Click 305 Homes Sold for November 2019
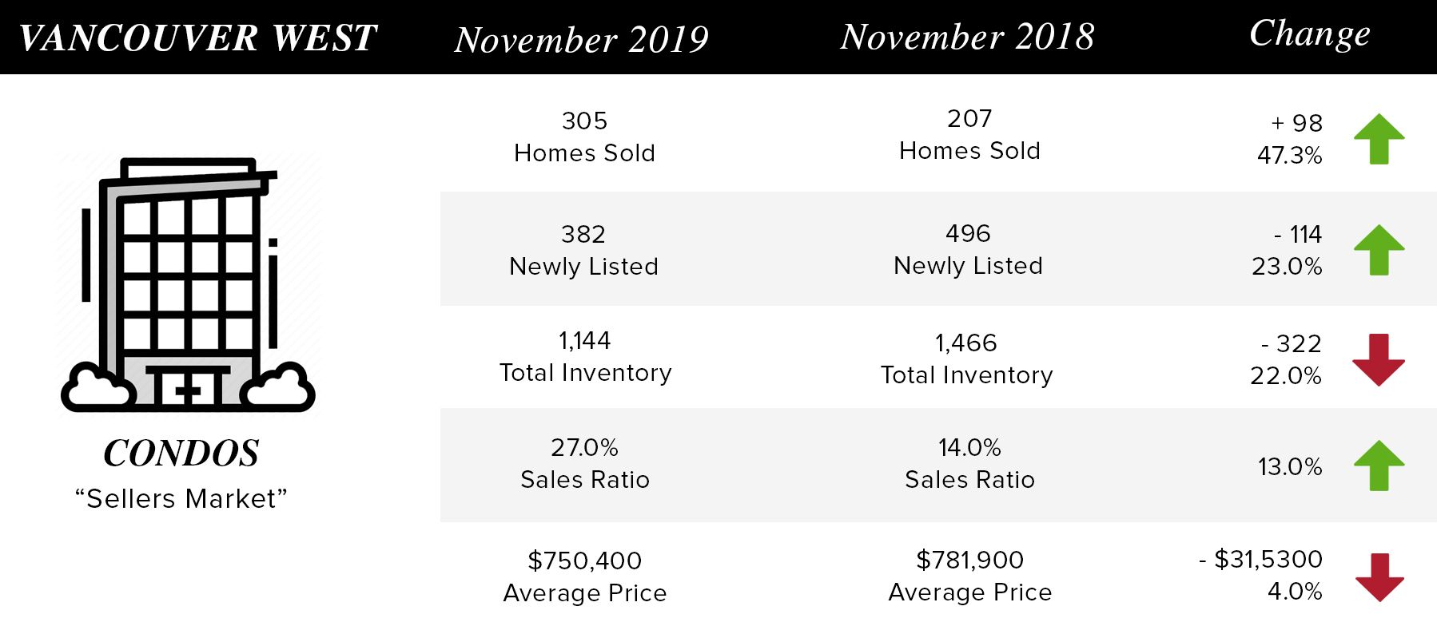The height and width of the screenshot is (626, 1437). tap(584, 137)
